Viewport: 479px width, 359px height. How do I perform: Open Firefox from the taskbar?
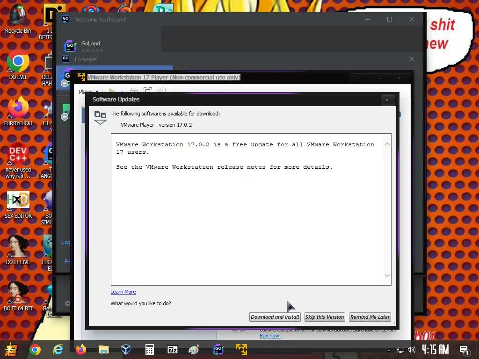pos(81,350)
